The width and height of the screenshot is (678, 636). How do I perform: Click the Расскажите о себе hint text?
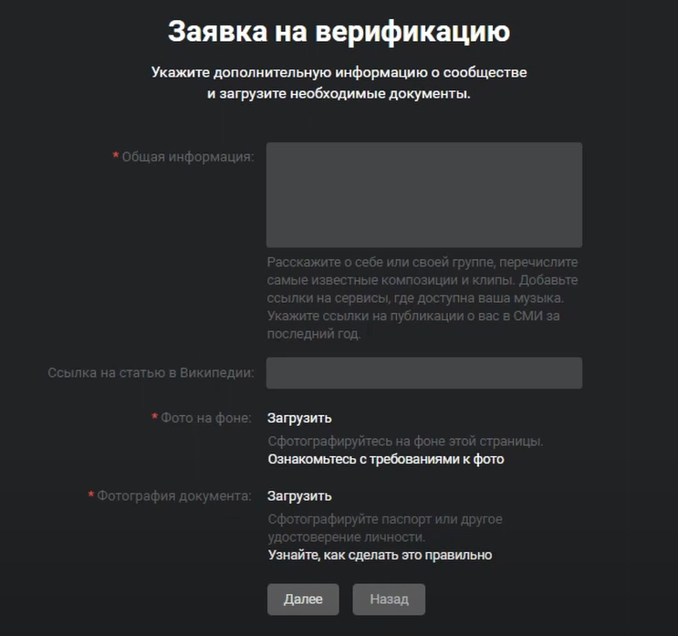pyautogui.click(x=422, y=297)
